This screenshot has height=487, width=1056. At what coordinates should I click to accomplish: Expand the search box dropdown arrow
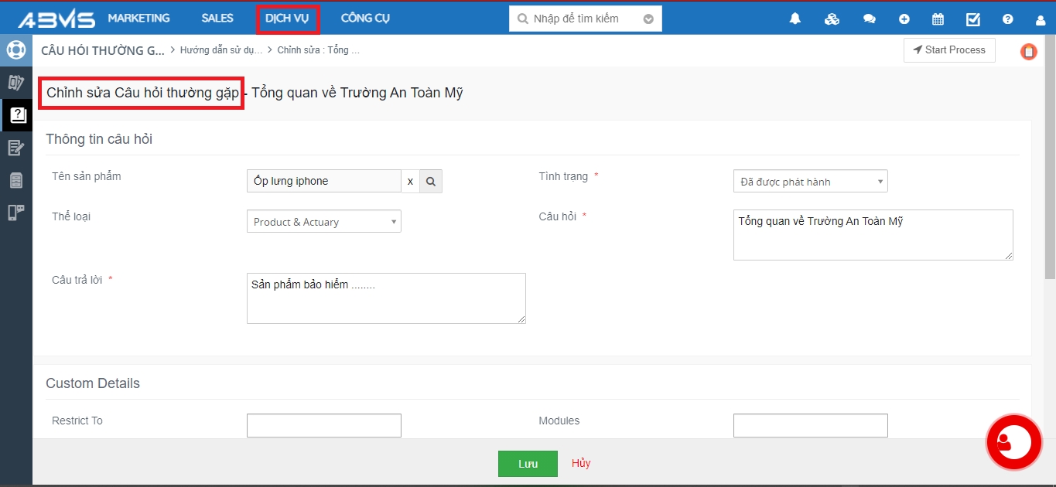tap(648, 19)
